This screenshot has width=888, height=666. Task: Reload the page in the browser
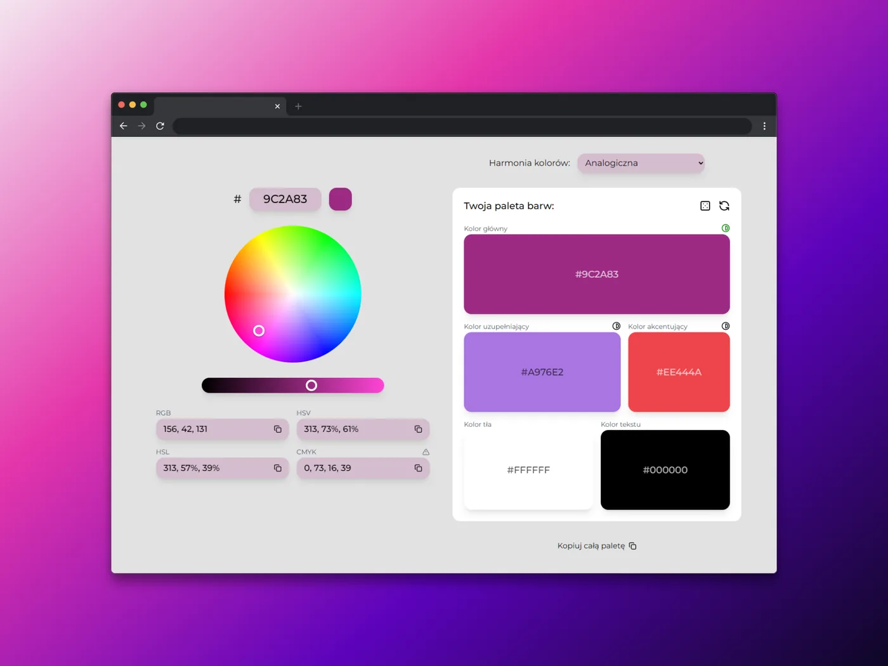(x=160, y=126)
